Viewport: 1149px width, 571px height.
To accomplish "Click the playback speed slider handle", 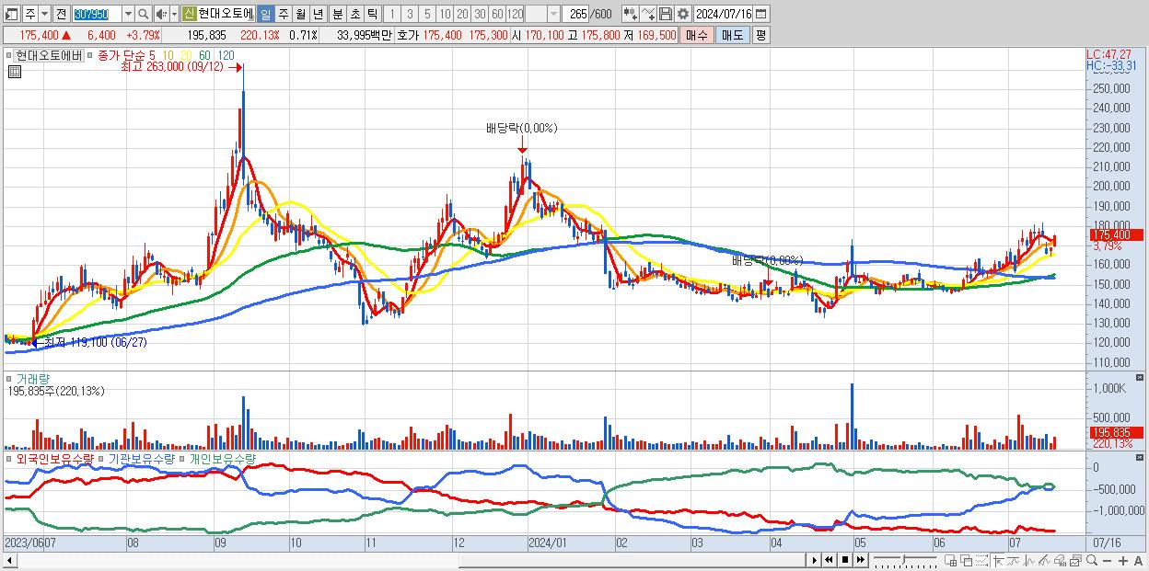I will (x=904, y=559).
